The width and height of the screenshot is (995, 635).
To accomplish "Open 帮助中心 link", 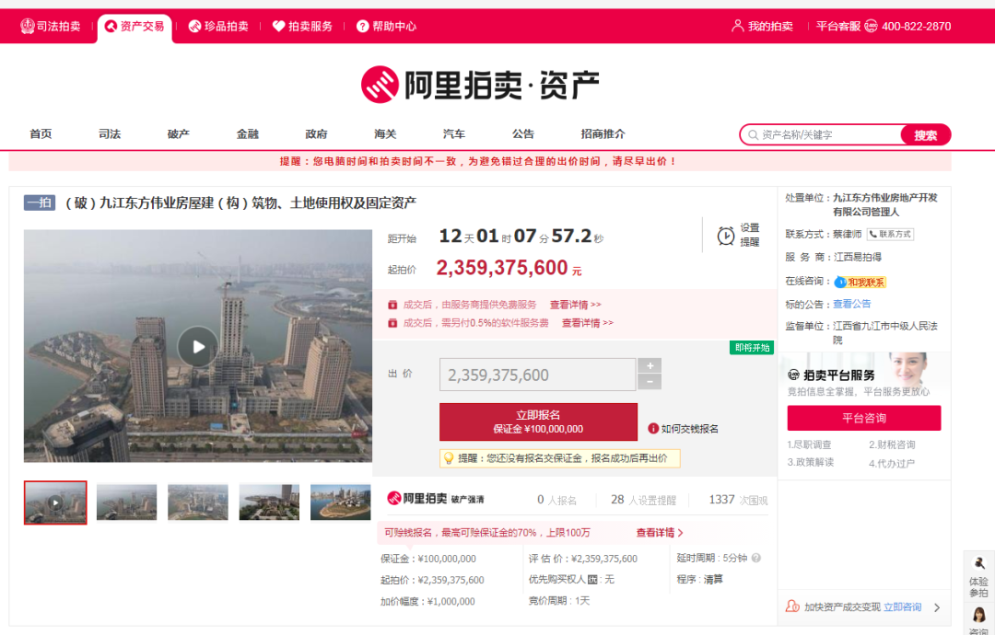I will pos(386,26).
